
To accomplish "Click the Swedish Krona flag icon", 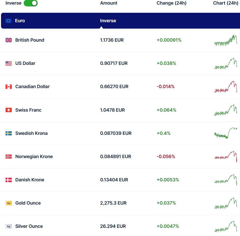I will (9, 133).
